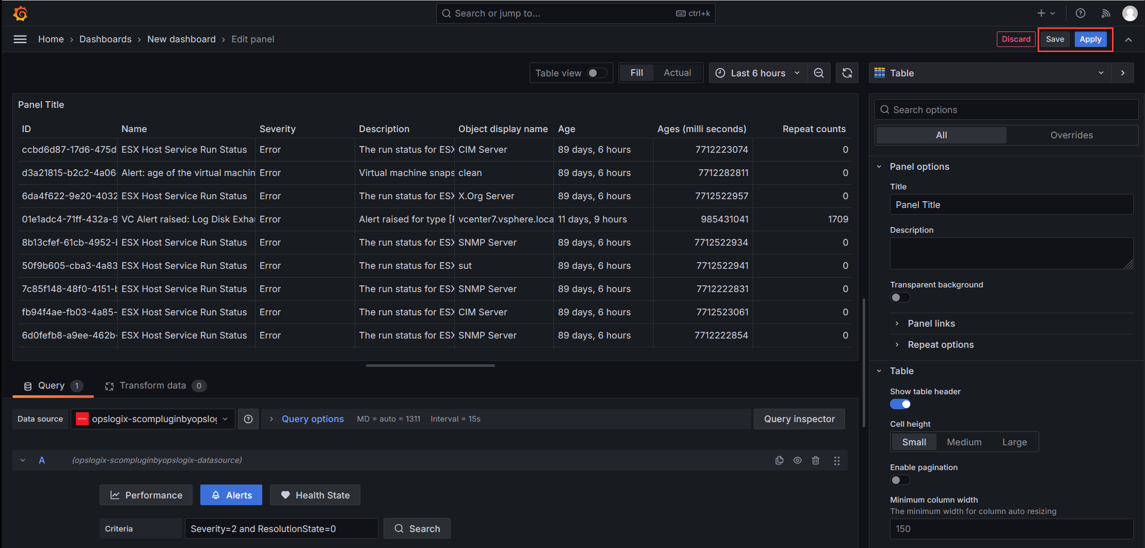Viewport: 1145px width, 548px height.
Task: Open the news feed RSS icon
Action: [x=1105, y=13]
